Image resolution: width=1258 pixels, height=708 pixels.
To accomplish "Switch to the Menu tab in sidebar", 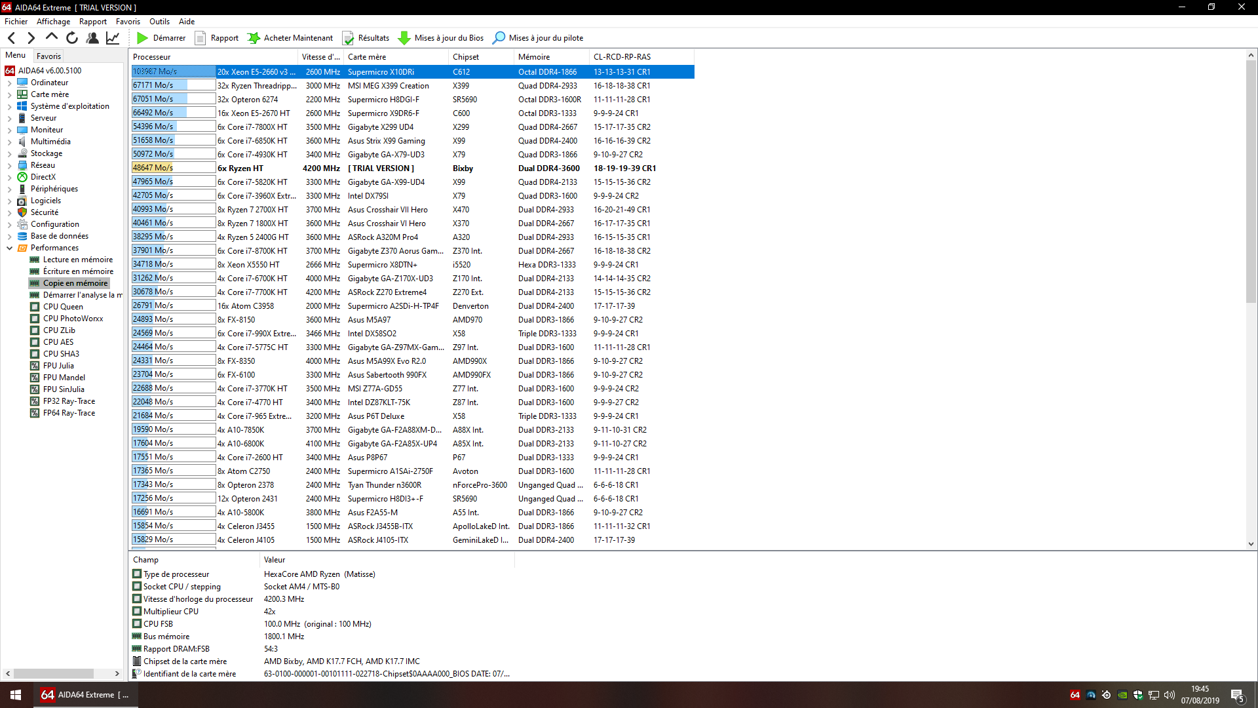I will [16, 56].
